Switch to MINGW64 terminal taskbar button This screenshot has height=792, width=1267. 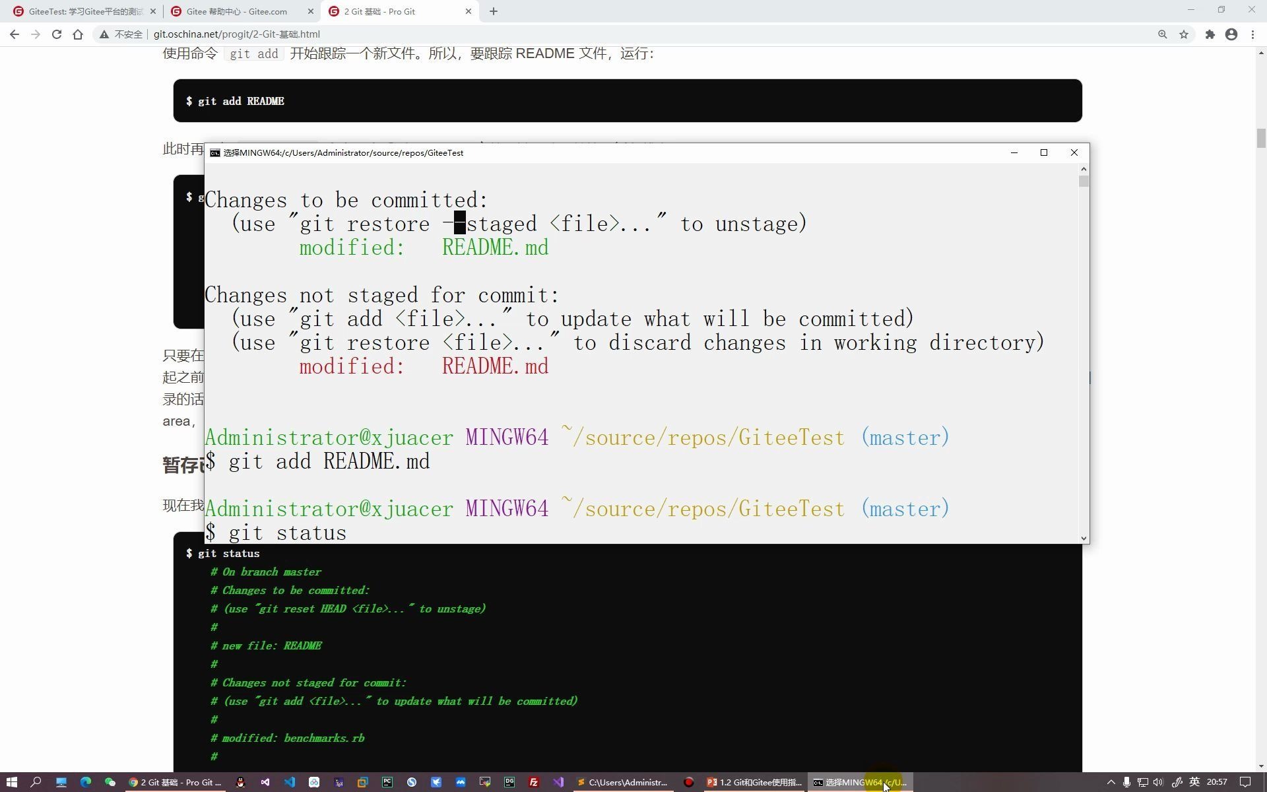860,782
